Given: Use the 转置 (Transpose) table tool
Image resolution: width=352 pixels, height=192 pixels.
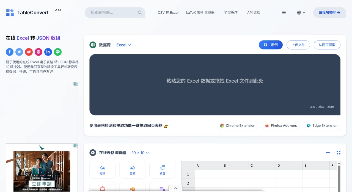Looking at the screenshot, I should (162, 169).
